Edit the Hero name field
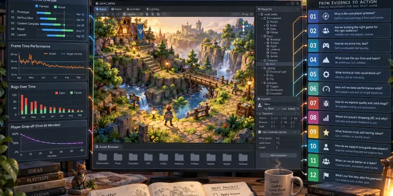The height and width of the screenshot is (196, 393). tap(282, 104)
